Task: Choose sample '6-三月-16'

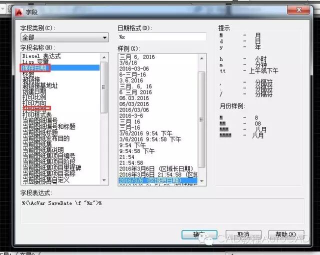Action: 132,74
